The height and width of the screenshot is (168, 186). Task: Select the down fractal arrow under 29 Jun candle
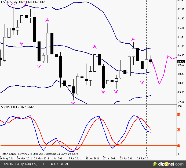(x=142, y=83)
